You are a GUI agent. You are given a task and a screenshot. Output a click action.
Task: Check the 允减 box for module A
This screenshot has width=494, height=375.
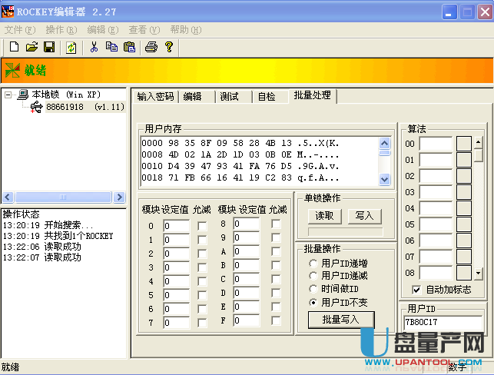pyautogui.click(x=276, y=251)
